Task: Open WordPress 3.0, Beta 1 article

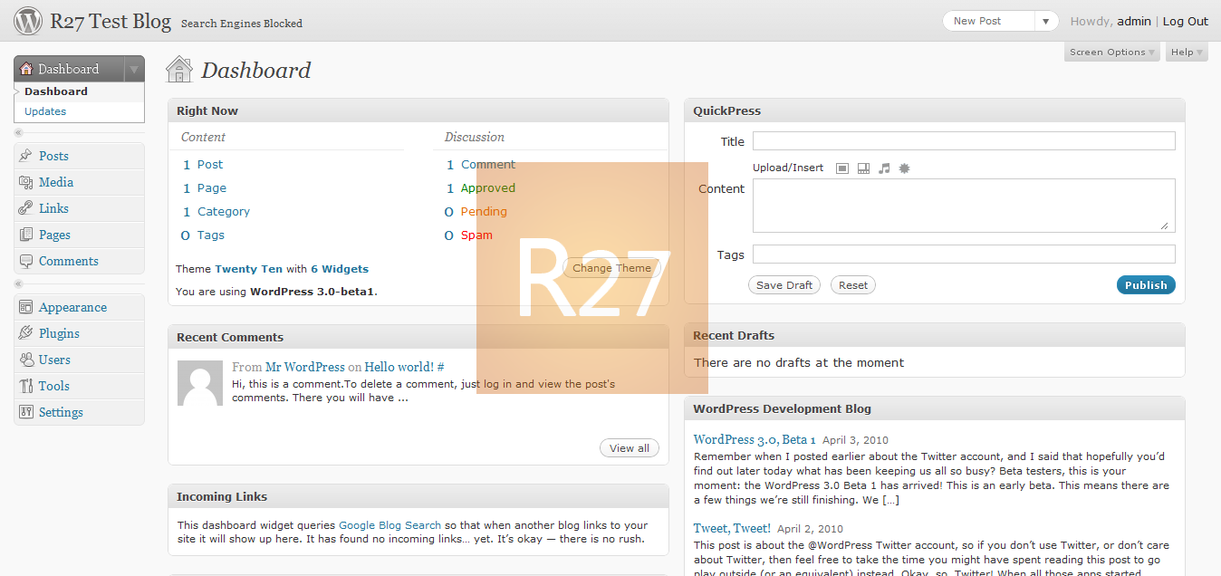Action: pos(755,439)
